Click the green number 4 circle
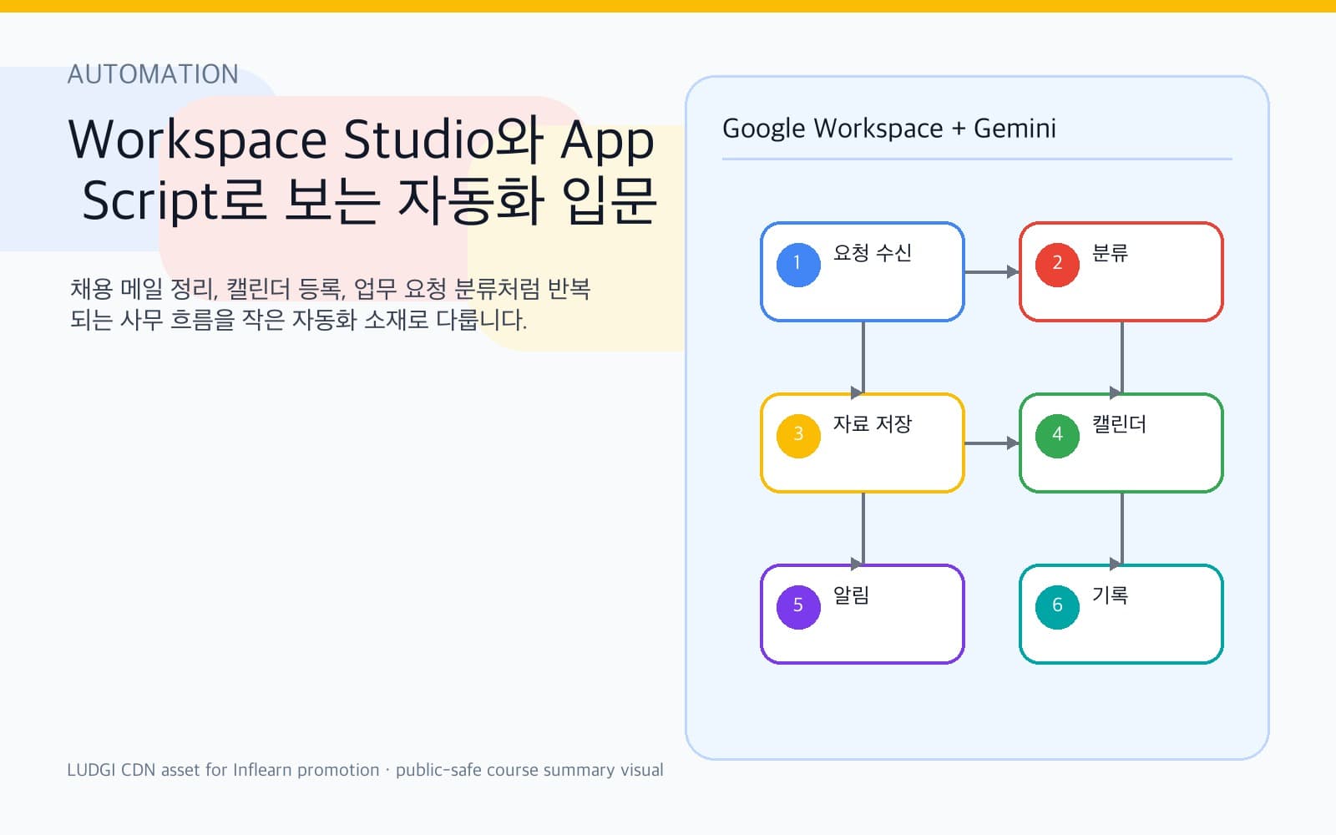Viewport: 1336px width, 835px height. [x=1057, y=435]
